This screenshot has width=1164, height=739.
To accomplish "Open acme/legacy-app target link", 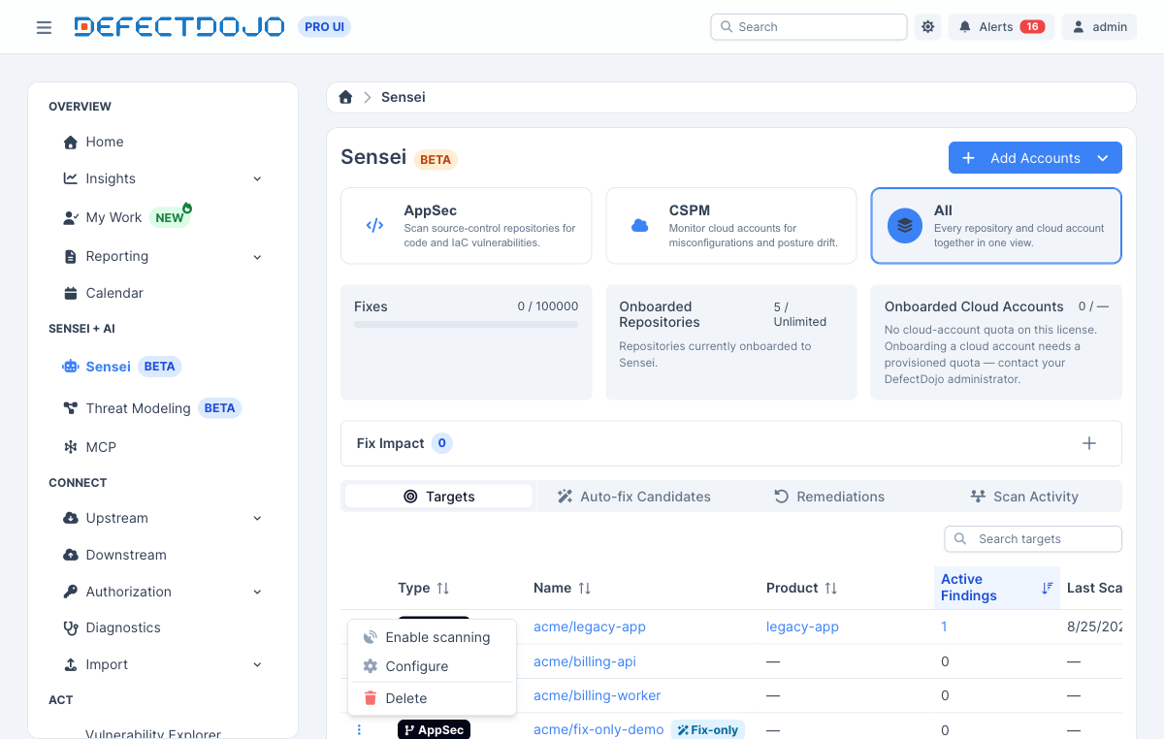I will (x=590, y=627).
